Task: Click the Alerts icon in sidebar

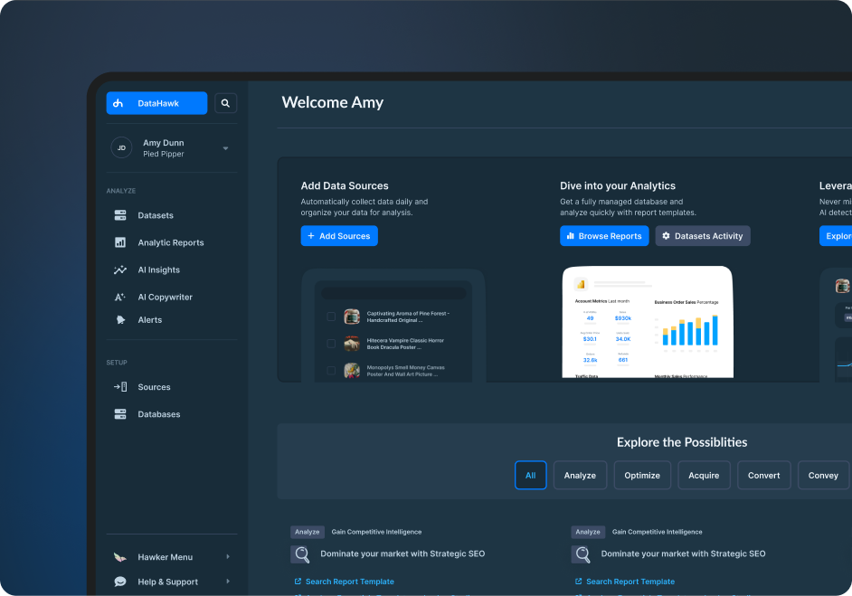Action: (120, 320)
